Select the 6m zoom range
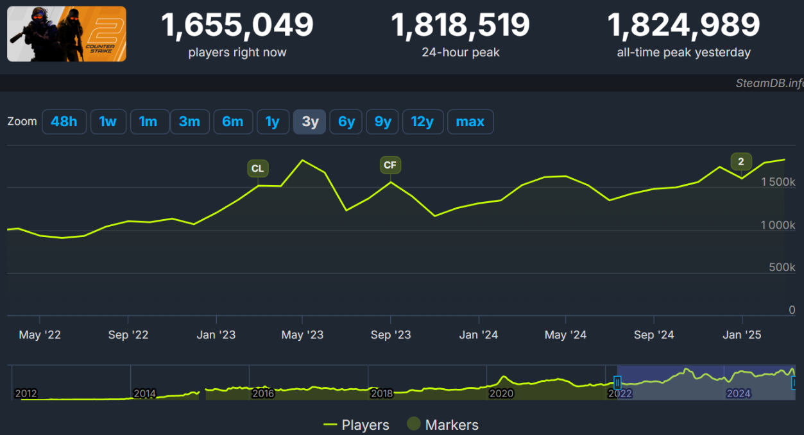This screenshot has width=804, height=435. [x=232, y=122]
